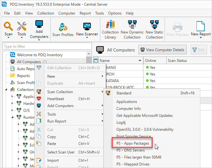Click the Import icon in context menu
Screen dimensions: 212x168
tap(39, 160)
